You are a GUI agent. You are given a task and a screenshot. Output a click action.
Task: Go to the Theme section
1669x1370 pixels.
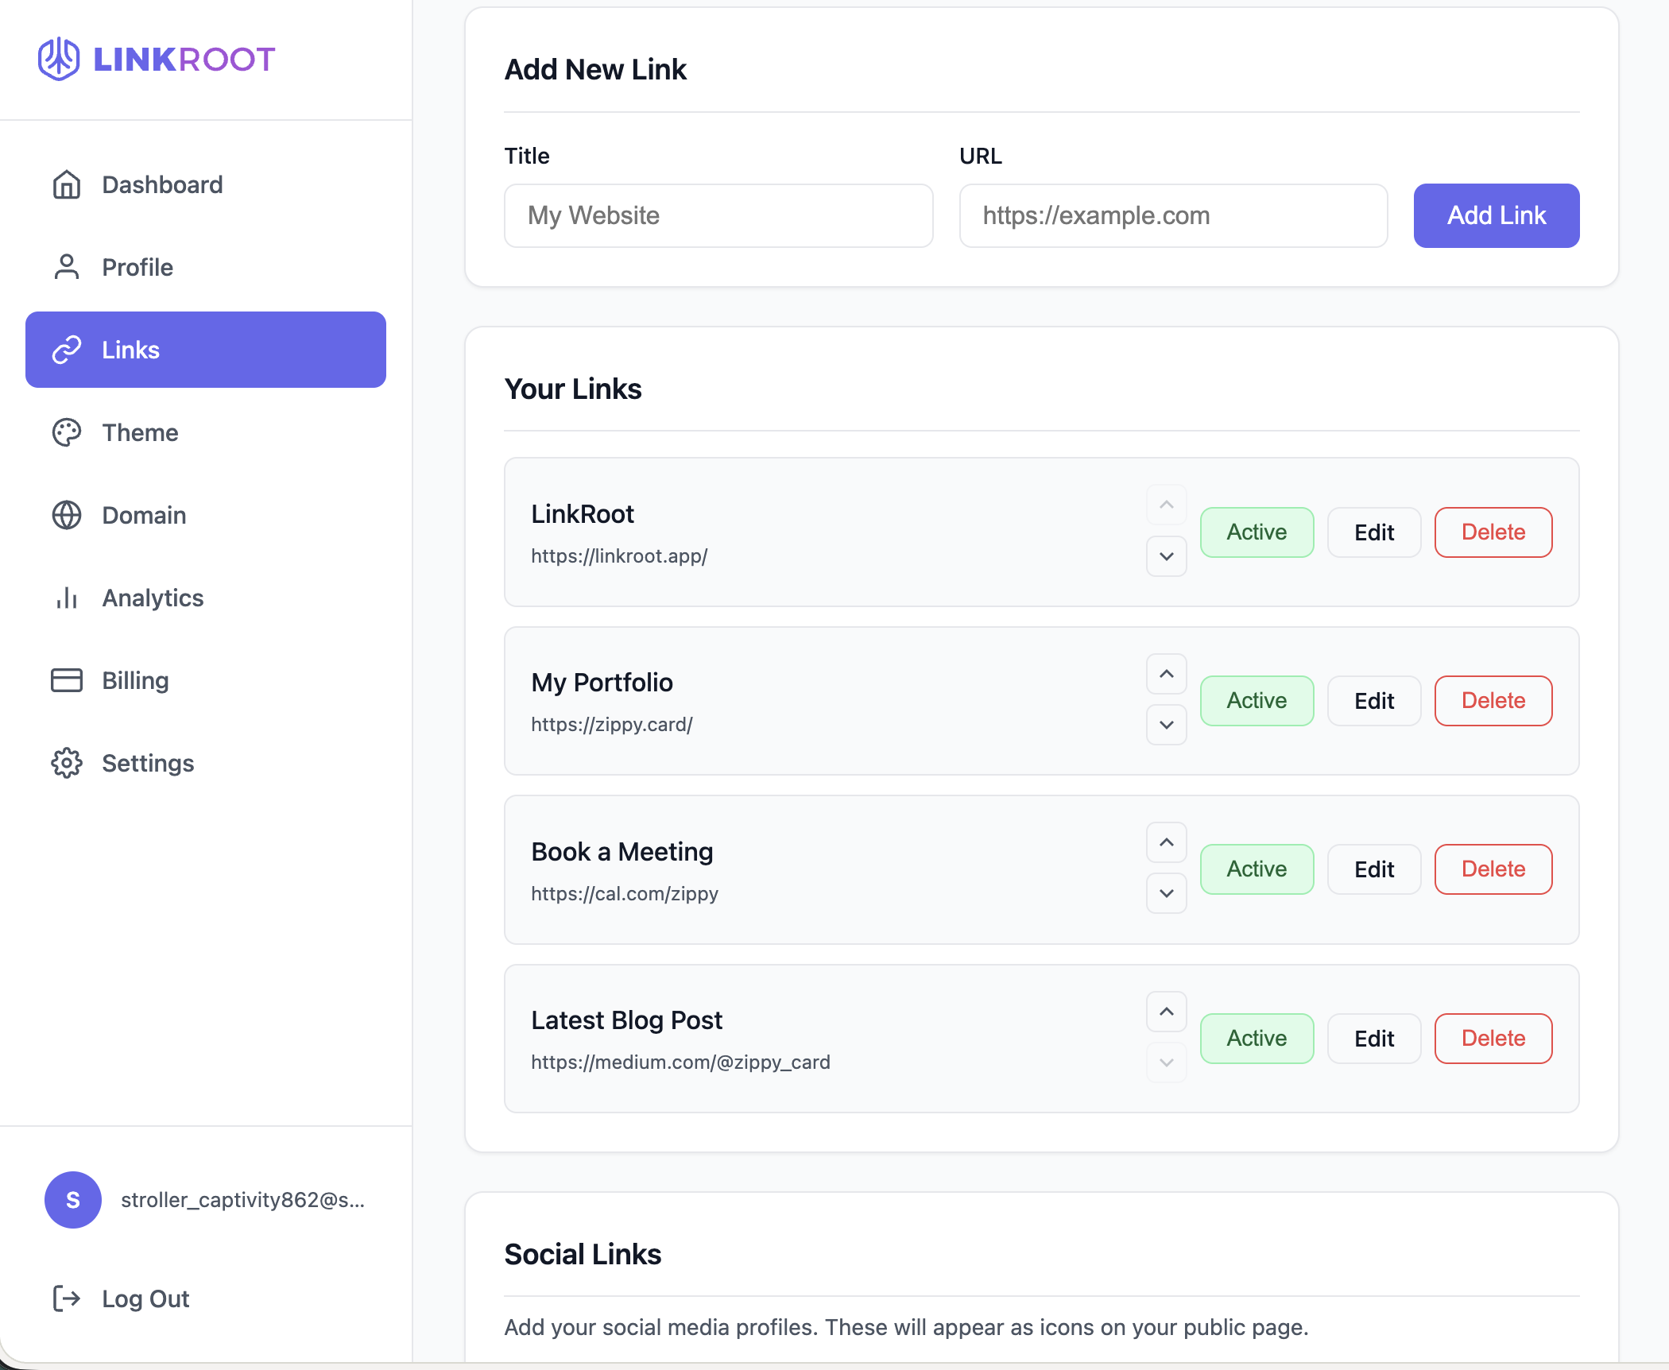(206, 432)
